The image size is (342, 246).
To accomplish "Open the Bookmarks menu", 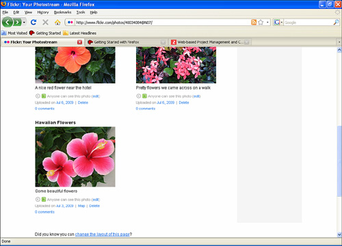I will coord(62,12).
